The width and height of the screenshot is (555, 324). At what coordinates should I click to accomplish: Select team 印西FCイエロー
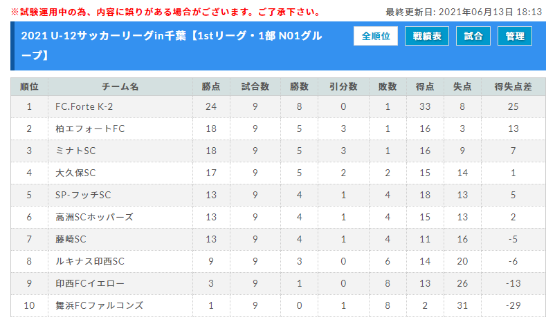pos(90,283)
